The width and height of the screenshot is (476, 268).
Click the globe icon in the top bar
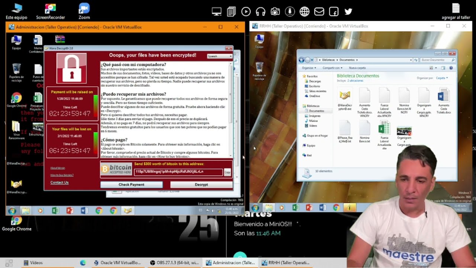click(x=305, y=12)
